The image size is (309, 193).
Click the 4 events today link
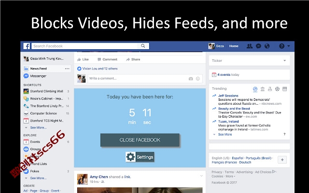click(x=228, y=75)
